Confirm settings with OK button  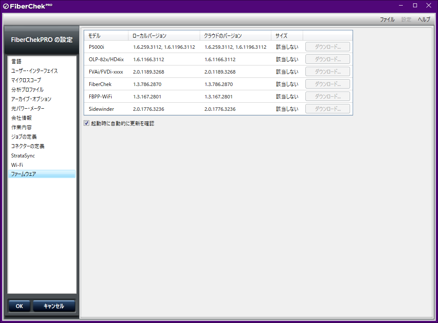tap(19, 306)
